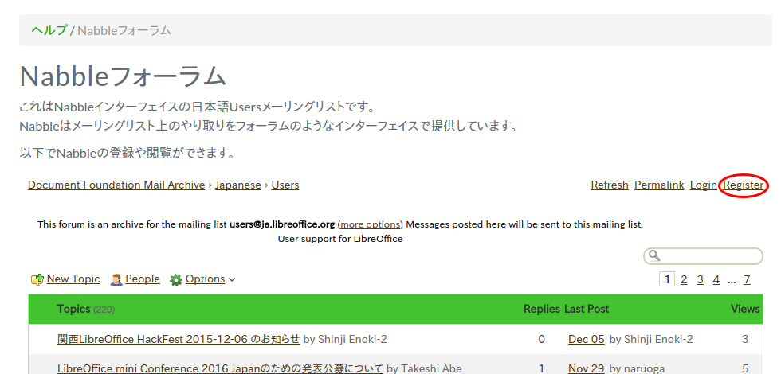Viewport: 781px width, 374px height.
Task: Click the Refresh link
Action: pyautogui.click(x=610, y=185)
